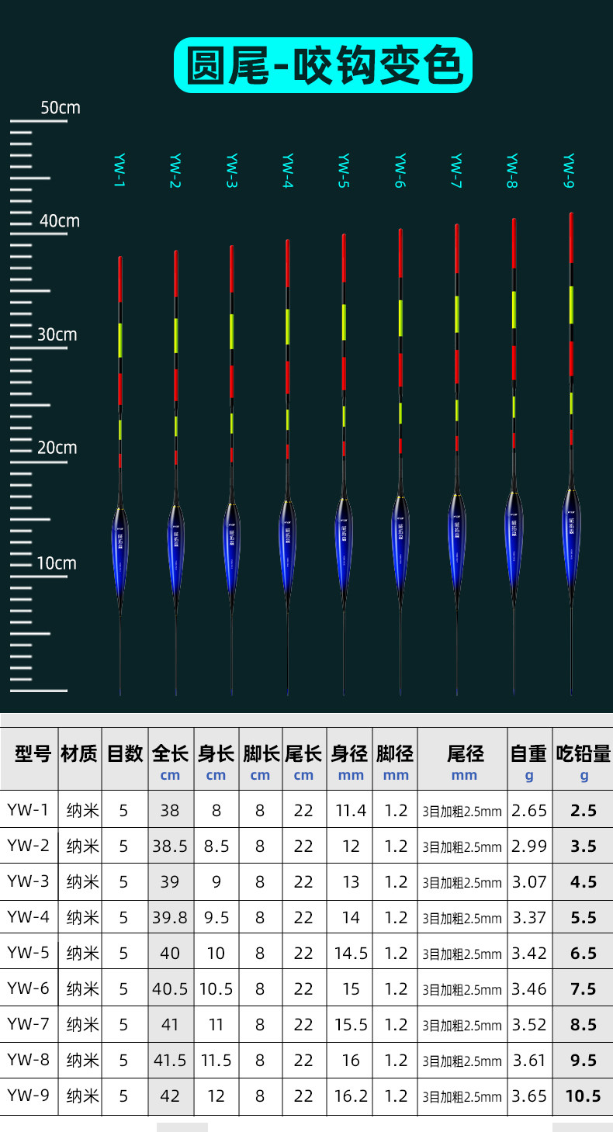613x1132 pixels.
Task: Click the 50cm ruler label
Action: tap(61, 108)
